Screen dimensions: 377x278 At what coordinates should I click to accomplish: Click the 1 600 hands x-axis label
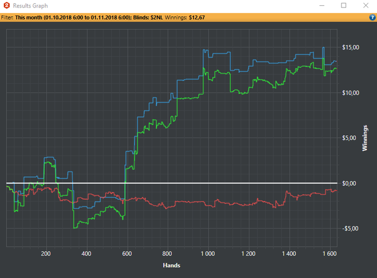pos(330,254)
